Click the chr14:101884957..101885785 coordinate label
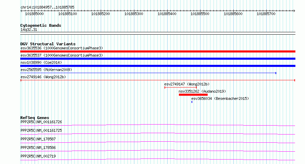 47,8
